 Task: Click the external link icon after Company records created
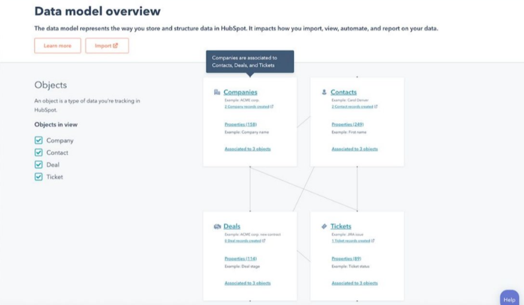[272, 107]
